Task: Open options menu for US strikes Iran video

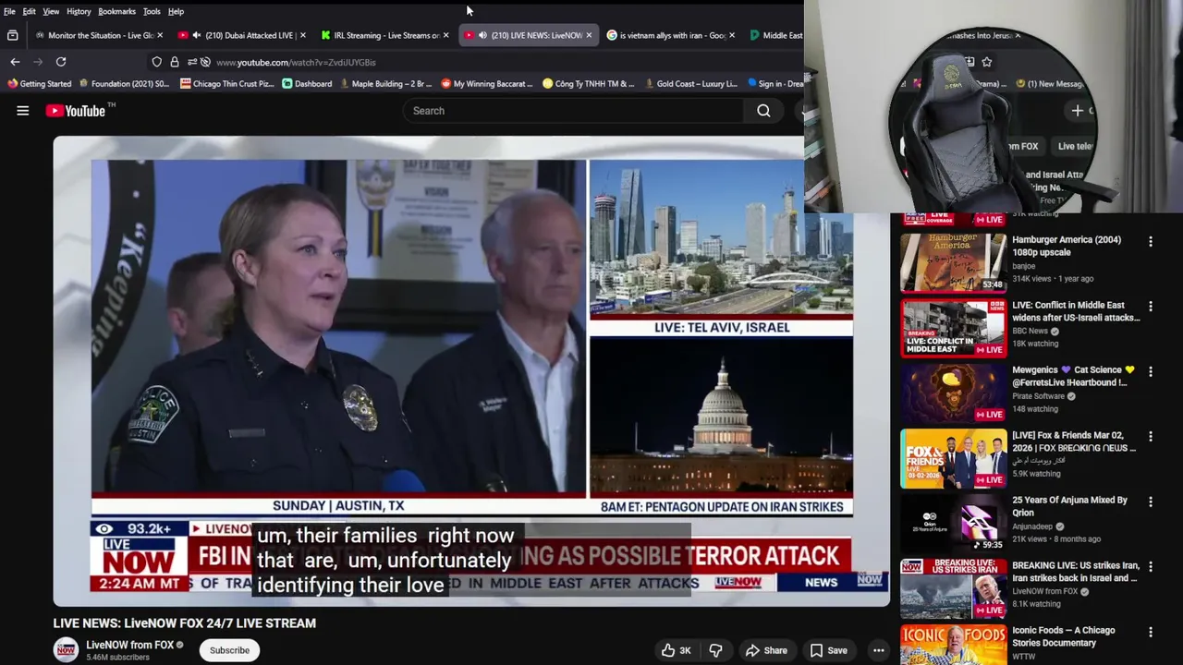Action: coord(1151,567)
